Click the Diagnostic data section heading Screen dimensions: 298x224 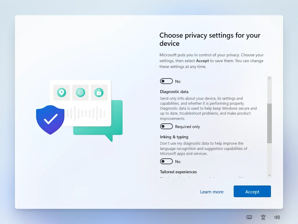[x=174, y=92]
